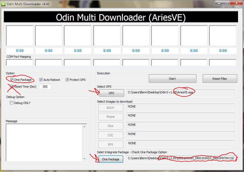This screenshot has width=244, height=172.
Task: Enable the Debug ONLY checkbox
Action: (11, 103)
